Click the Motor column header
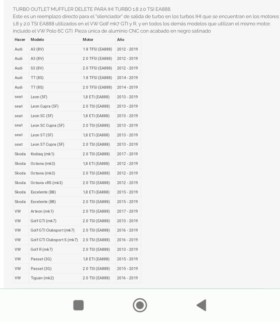The image size is (280, 322). pos(88,39)
